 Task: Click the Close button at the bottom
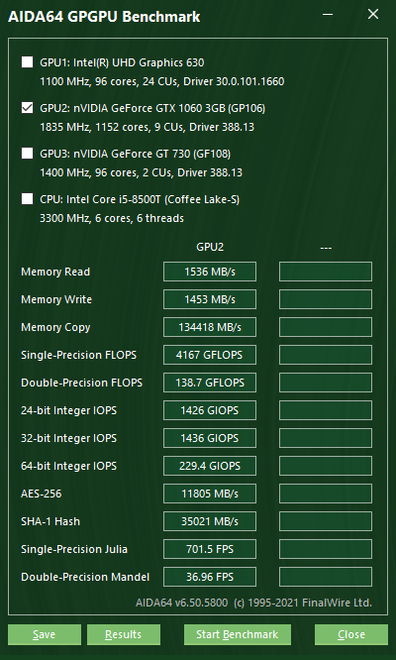351,634
